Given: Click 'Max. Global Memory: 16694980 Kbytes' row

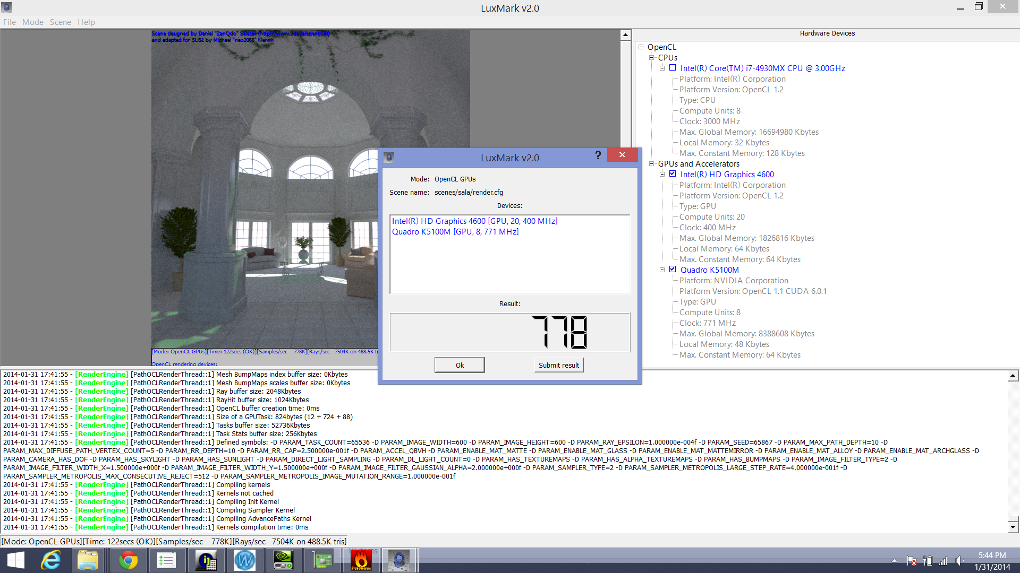Looking at the screenshot, I should tap(749, 132).
